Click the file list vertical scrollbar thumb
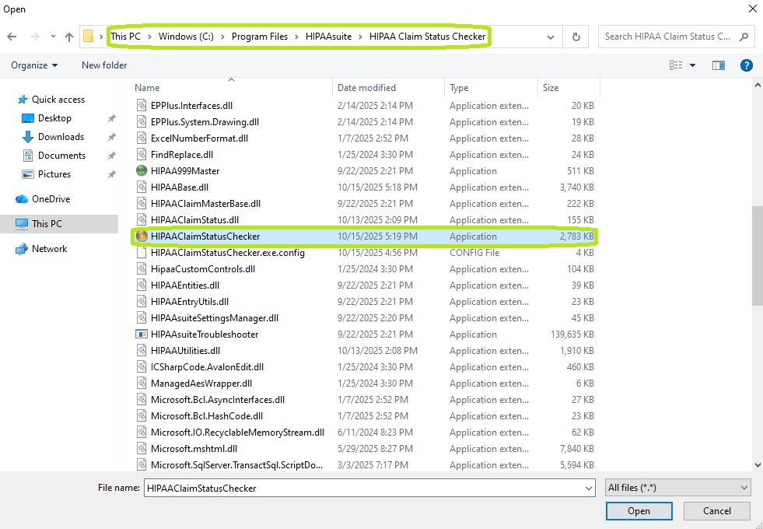 click(x=758, y=255)
